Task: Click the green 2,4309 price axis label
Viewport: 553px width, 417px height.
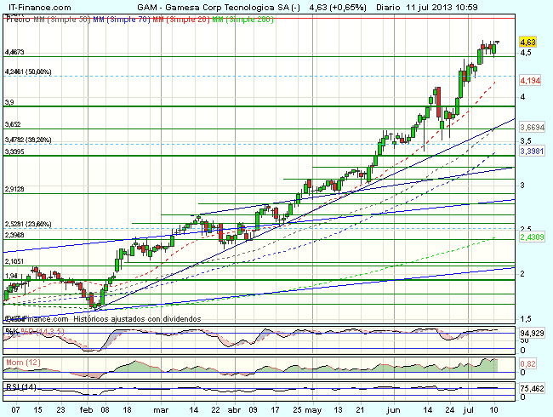Action: [x=532, y=239]
